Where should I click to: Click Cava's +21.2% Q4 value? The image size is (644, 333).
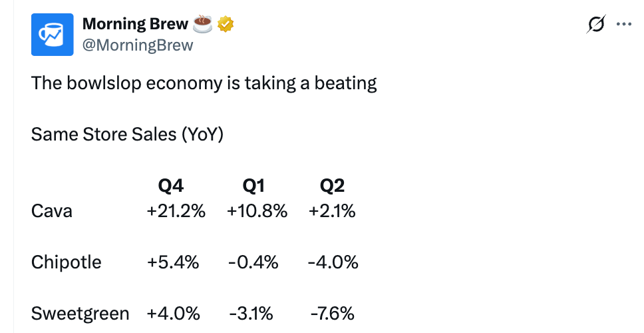[176, 211]
